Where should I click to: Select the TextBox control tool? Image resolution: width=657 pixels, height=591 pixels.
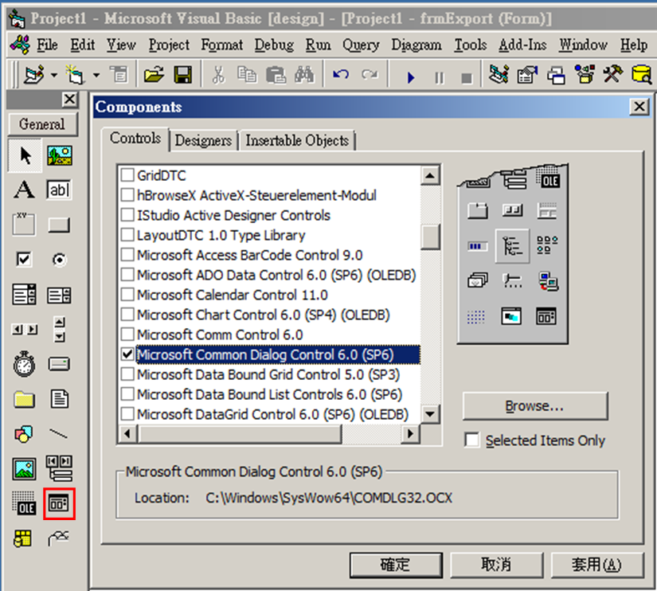click(59, 190)
